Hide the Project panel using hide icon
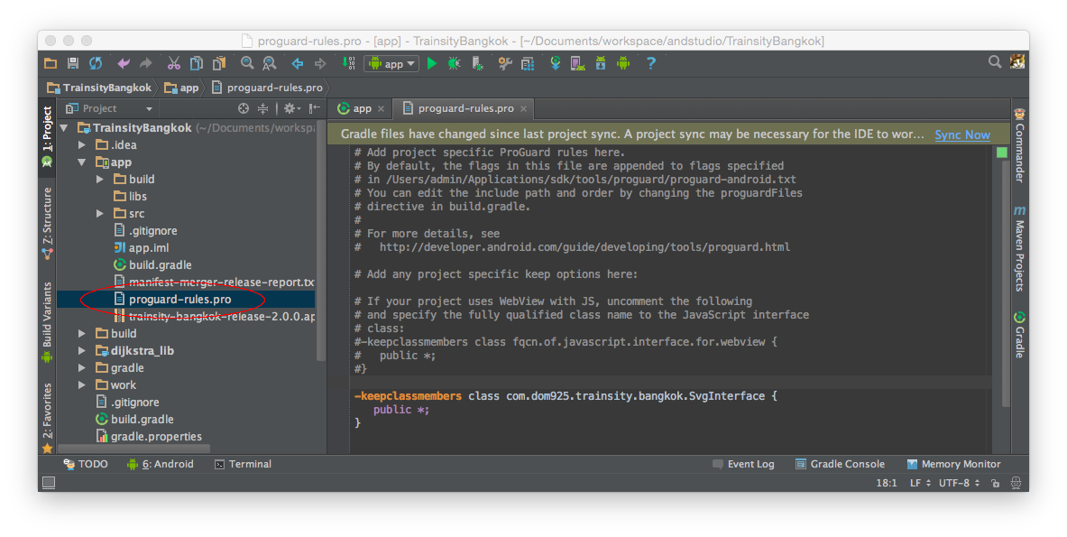The image size is (1067, 537). pyautogui.click(x=315, y=108)
